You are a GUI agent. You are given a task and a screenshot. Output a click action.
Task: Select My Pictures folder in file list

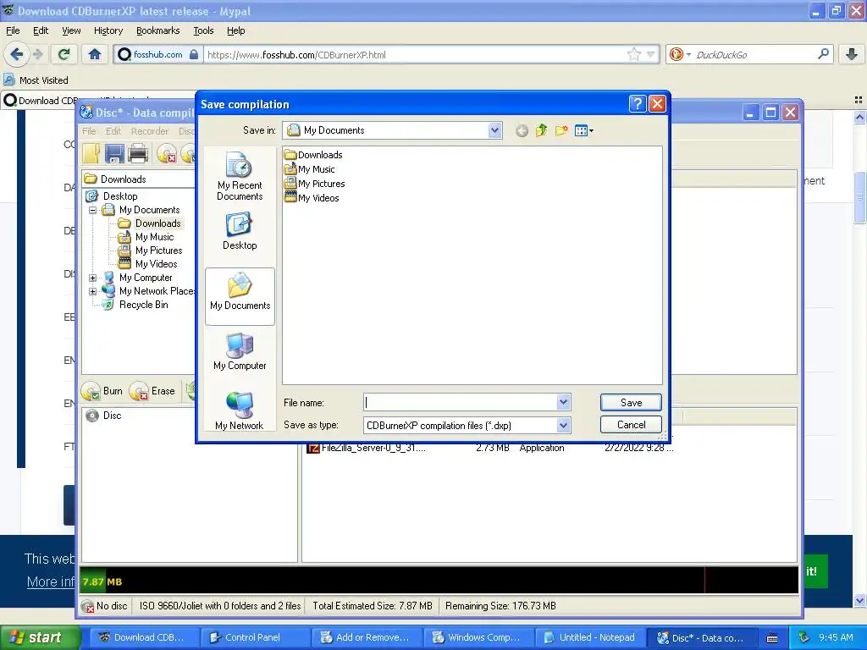[x=315, y=184]
